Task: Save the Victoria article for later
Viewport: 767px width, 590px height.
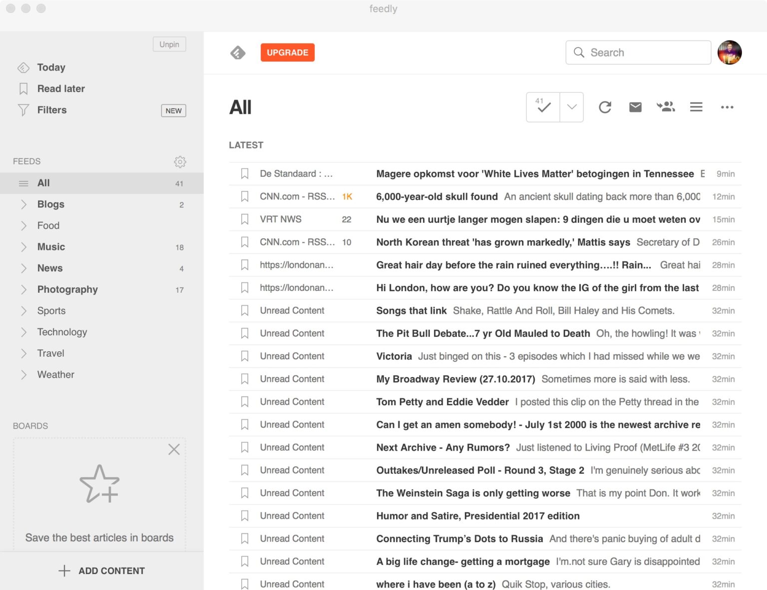Action: click(245, 356)
